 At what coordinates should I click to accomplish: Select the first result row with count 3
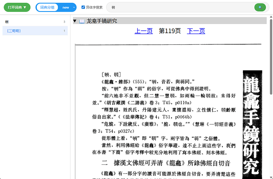(x=35, y=22)
